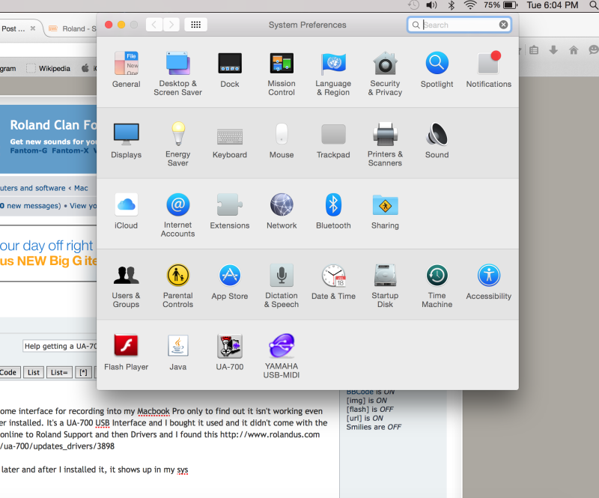
Task: Open the menu bar clock showing Tue 6:04 PM
Action: [553, 5]
